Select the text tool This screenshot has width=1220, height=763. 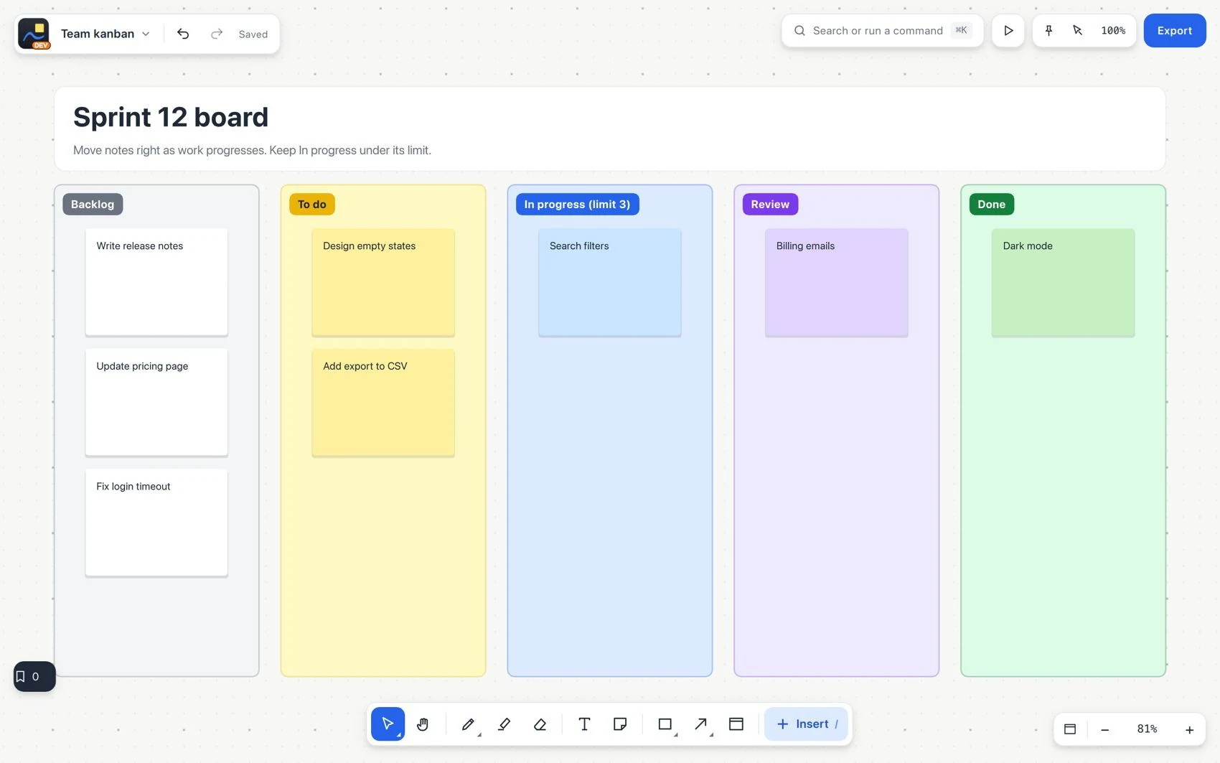584,724
